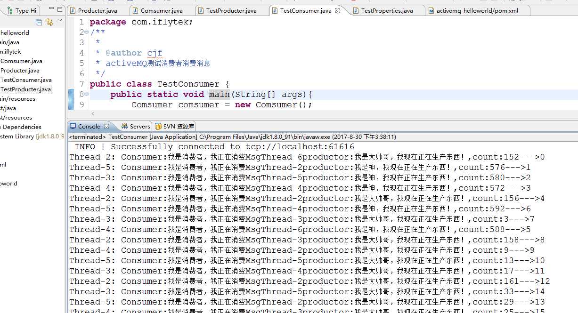Select Producter.java in the package explorer
Viewport: 578px width, 313px height.
pos(20,71)
